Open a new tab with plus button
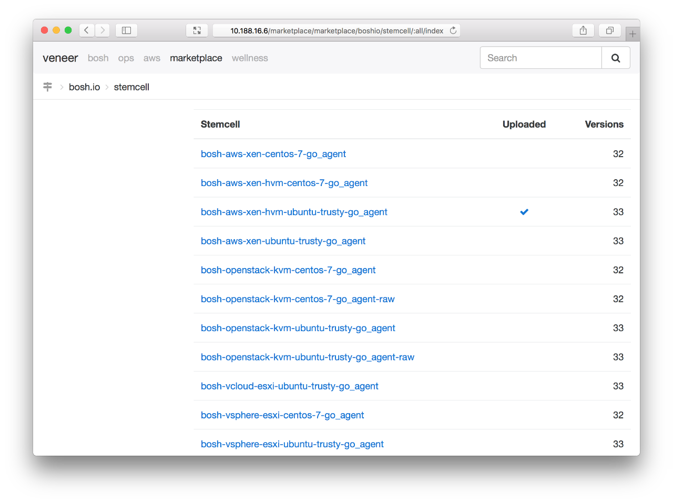Viewport: 673px width, 503px height. click(633, 34)
